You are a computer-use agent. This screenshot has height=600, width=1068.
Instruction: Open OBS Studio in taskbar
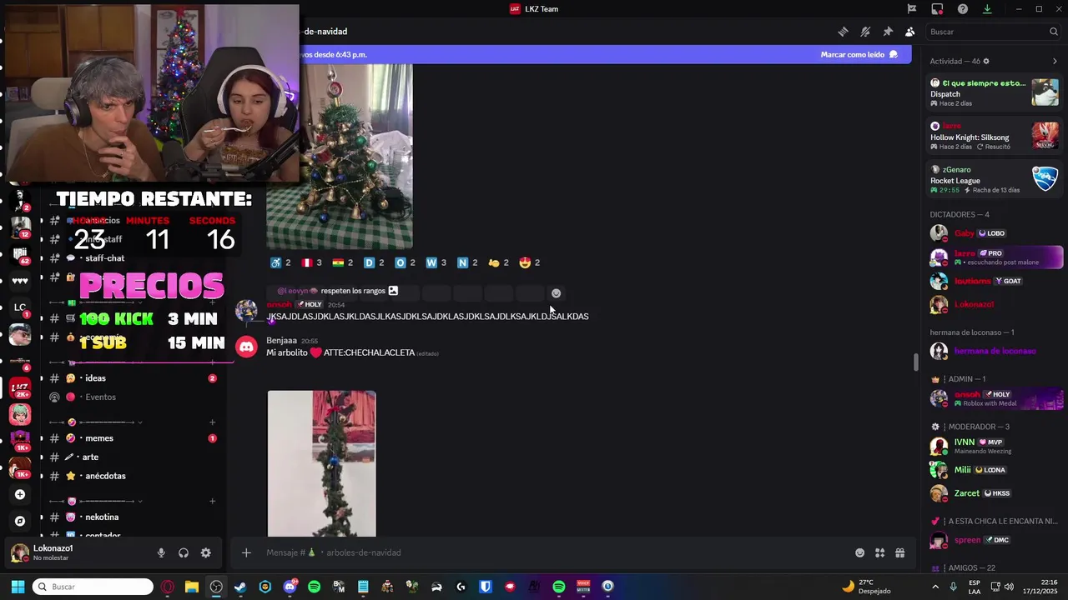[216, 587]
